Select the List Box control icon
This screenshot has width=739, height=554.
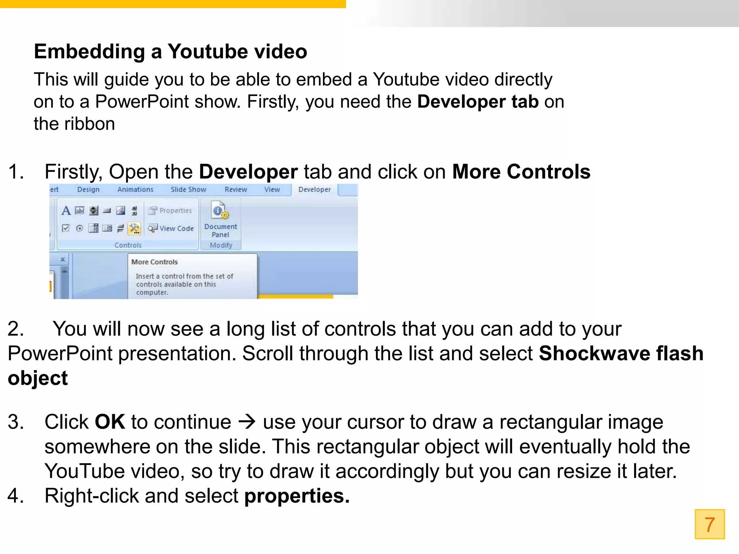click(x=107, y=228)
